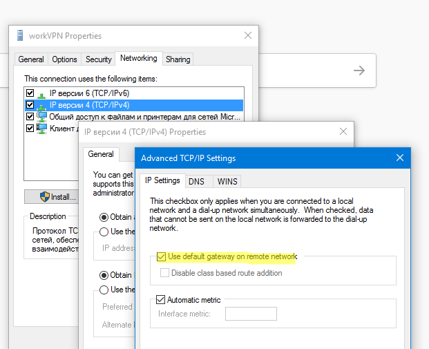Click the Interface metric input field
This screenshot has width=429, height=349.
(x=251, y=314)
